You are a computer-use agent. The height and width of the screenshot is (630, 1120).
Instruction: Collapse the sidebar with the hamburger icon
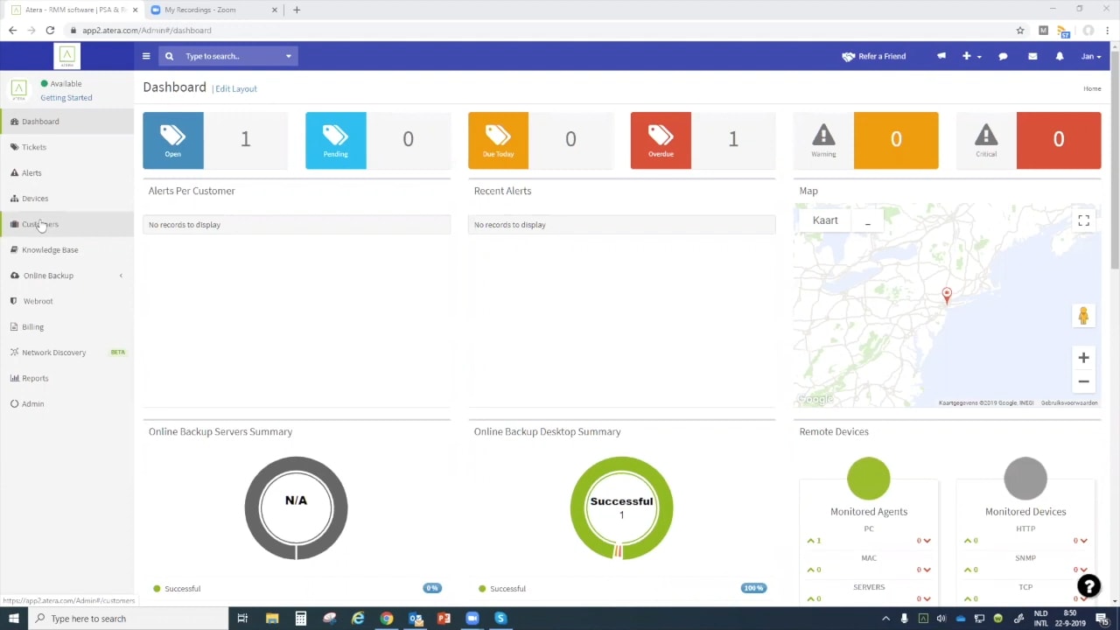coord(146,56)
